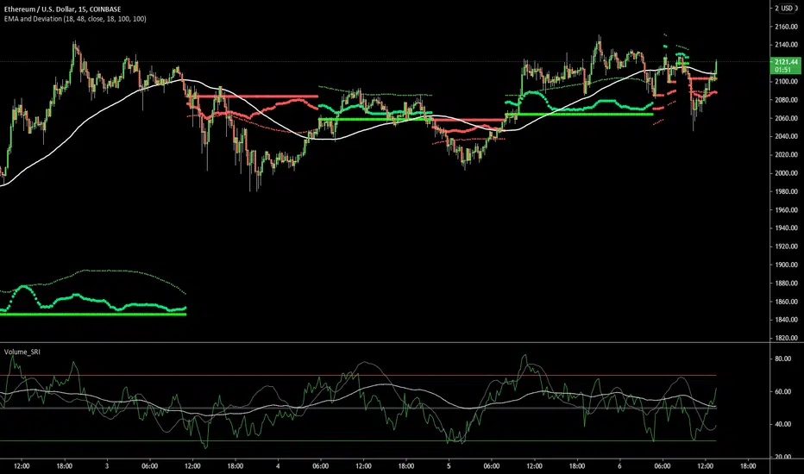Click the red upper threshold line in Volume_SRI

pos(358,375)
